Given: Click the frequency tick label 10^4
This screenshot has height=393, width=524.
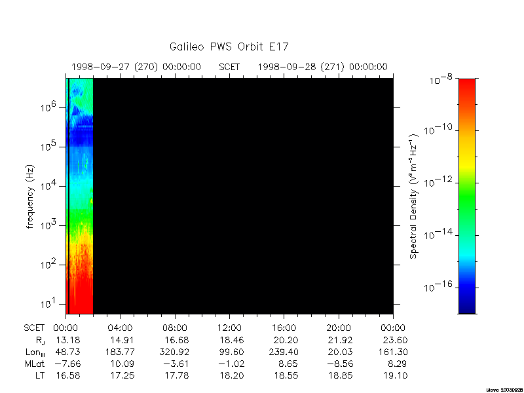Looking at the screenshot, I should (48, 185).
